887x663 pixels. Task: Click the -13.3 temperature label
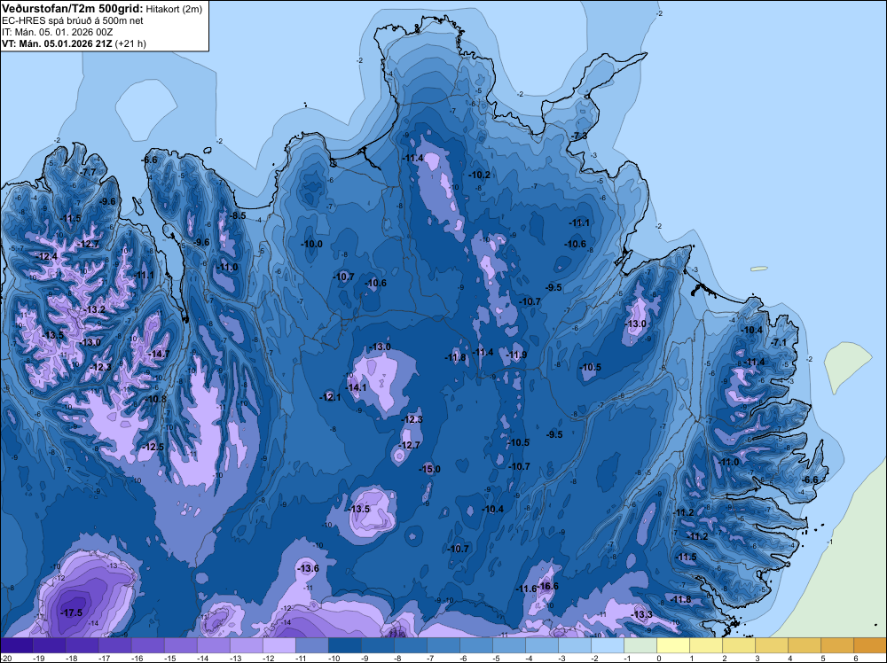641,615
